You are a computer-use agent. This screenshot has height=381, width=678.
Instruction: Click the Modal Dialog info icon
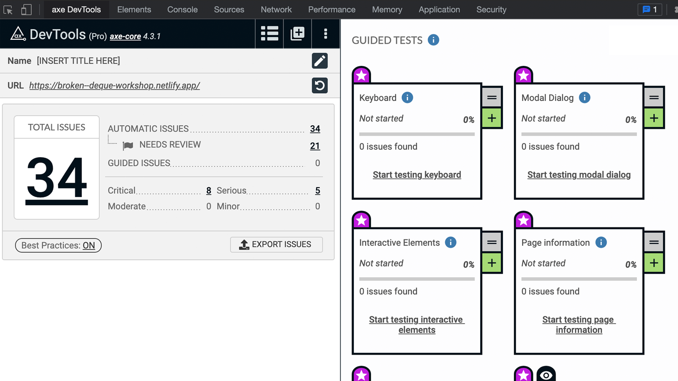click(x=584, y=97)
